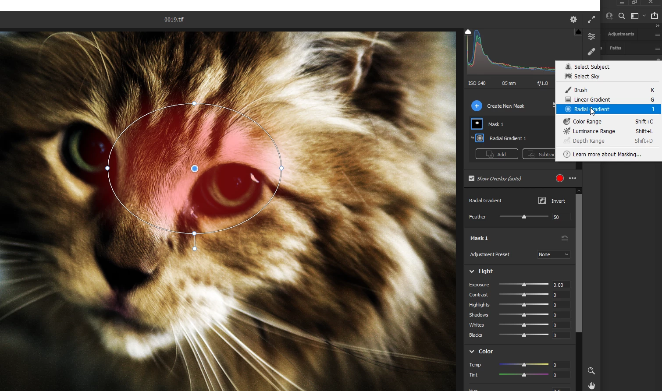
Task: Click the radial gradient center pin
Action: 195,169
